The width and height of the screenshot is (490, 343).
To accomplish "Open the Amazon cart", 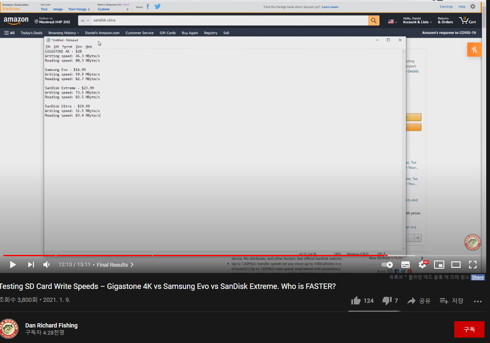I will (467, 21).
